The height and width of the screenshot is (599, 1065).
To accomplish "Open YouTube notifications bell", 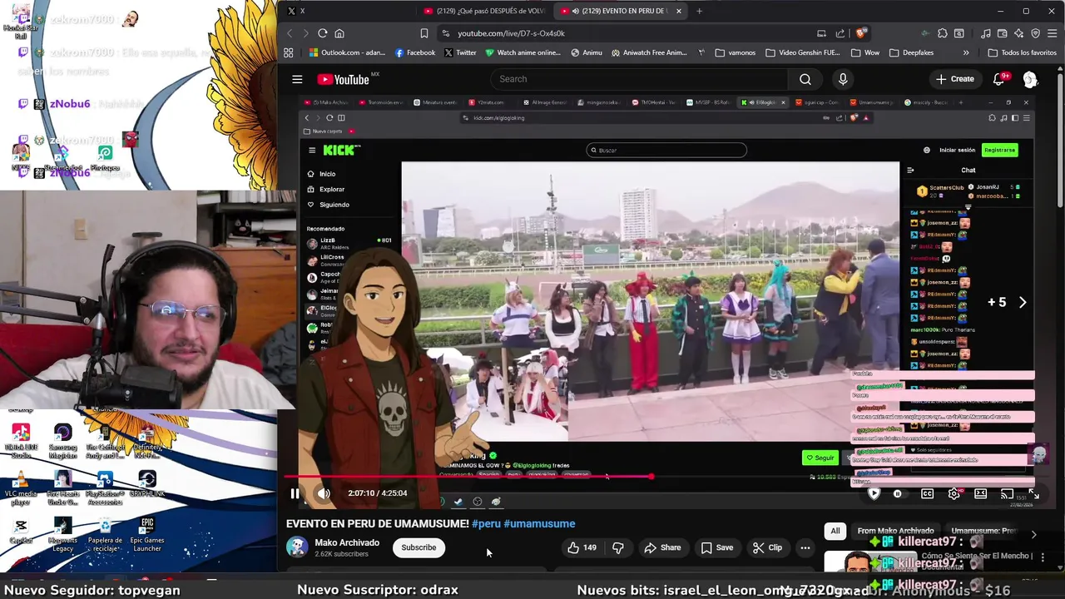I will [x=998, y=79].
